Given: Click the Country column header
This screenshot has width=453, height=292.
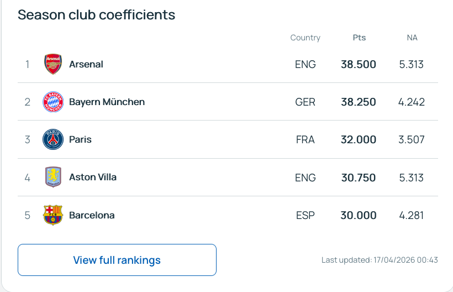Looking at the screenshot, I should coord(305,38).
